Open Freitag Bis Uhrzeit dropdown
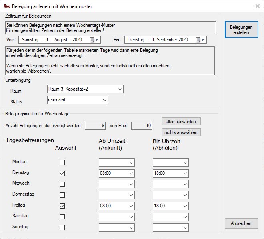The image size is (264, 239). click(185, 206)
